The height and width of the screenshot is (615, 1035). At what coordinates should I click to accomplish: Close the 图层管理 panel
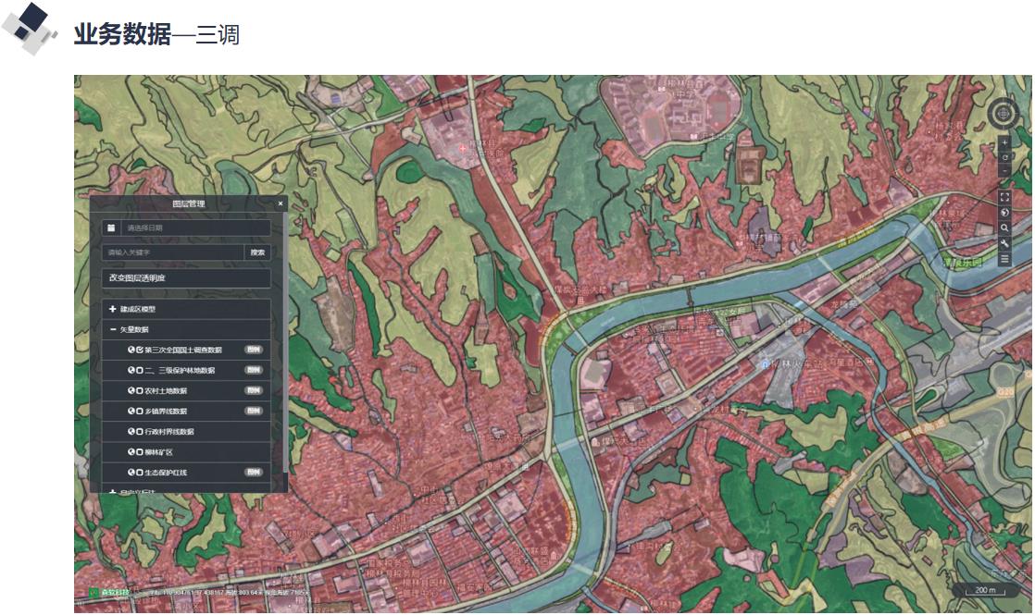(280, 203)
